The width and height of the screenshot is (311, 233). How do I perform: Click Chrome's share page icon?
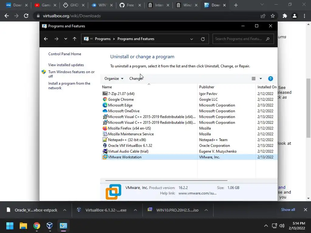pyautogui.click(x=263, y=16)
